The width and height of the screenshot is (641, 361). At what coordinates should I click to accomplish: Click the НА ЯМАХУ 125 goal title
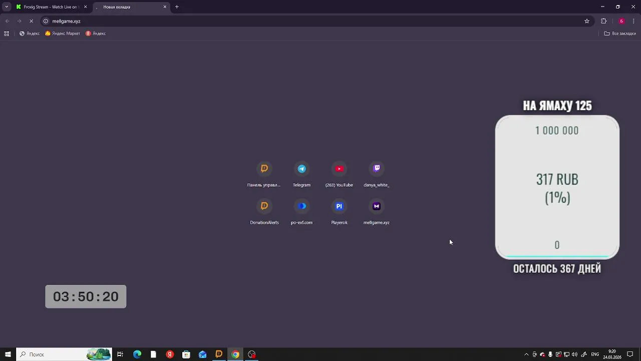pos(557,106)
